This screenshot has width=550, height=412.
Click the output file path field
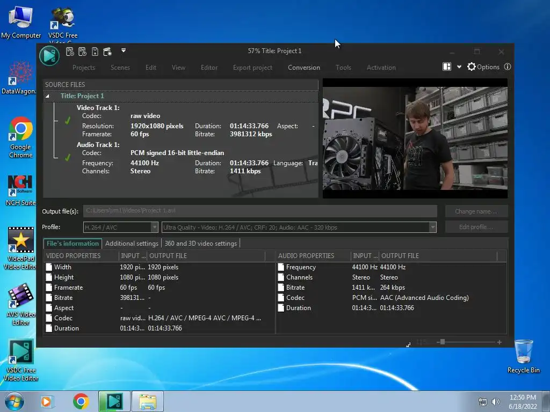pyautogui.click(x=260, y=211)
